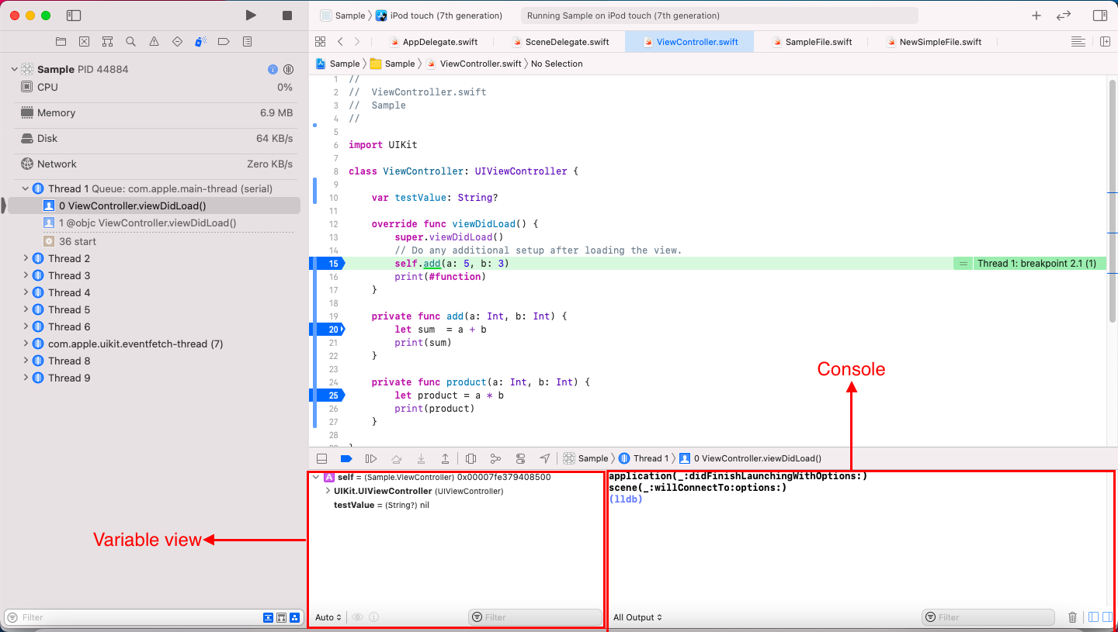This screenshot has width=1118, height=632.
Task: Open the Auto variable scope dropdown
Action: coord(328,617)
